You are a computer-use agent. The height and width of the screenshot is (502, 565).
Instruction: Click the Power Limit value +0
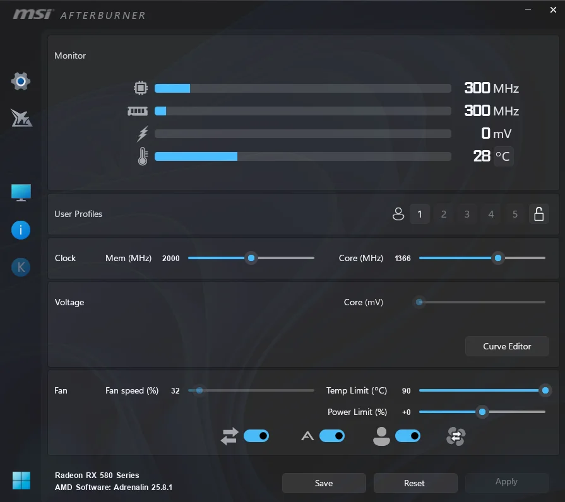(406, 412)
